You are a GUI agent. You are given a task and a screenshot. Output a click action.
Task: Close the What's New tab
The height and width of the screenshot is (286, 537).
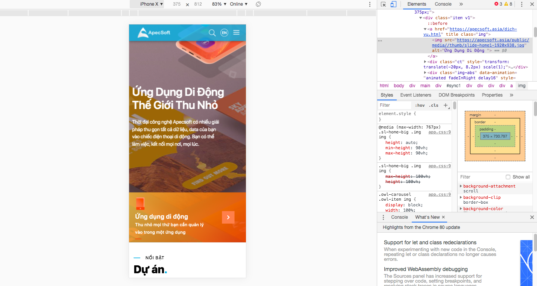tap(443, 217)
